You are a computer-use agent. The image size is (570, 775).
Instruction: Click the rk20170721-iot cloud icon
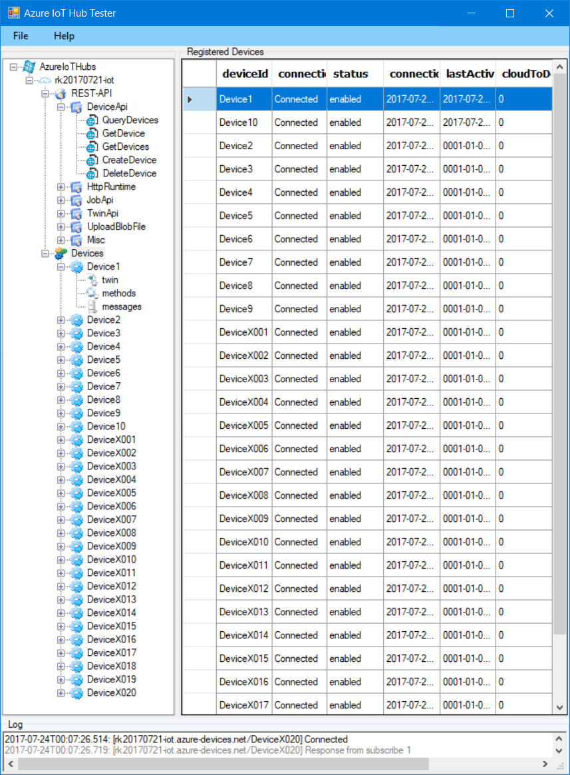pyautogui.click(x=45, y=80)
